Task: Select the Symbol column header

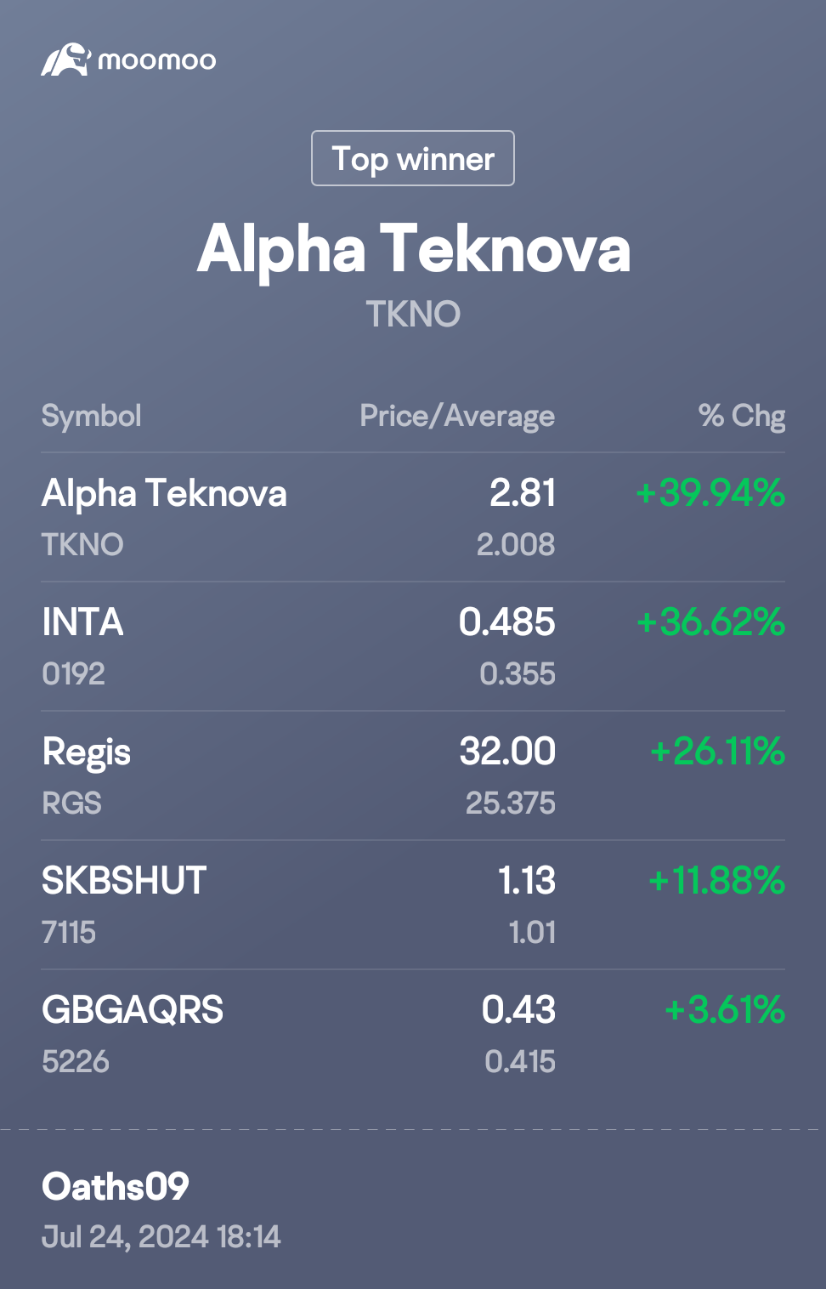Action: pyautogui.click(x=92, y=416)
